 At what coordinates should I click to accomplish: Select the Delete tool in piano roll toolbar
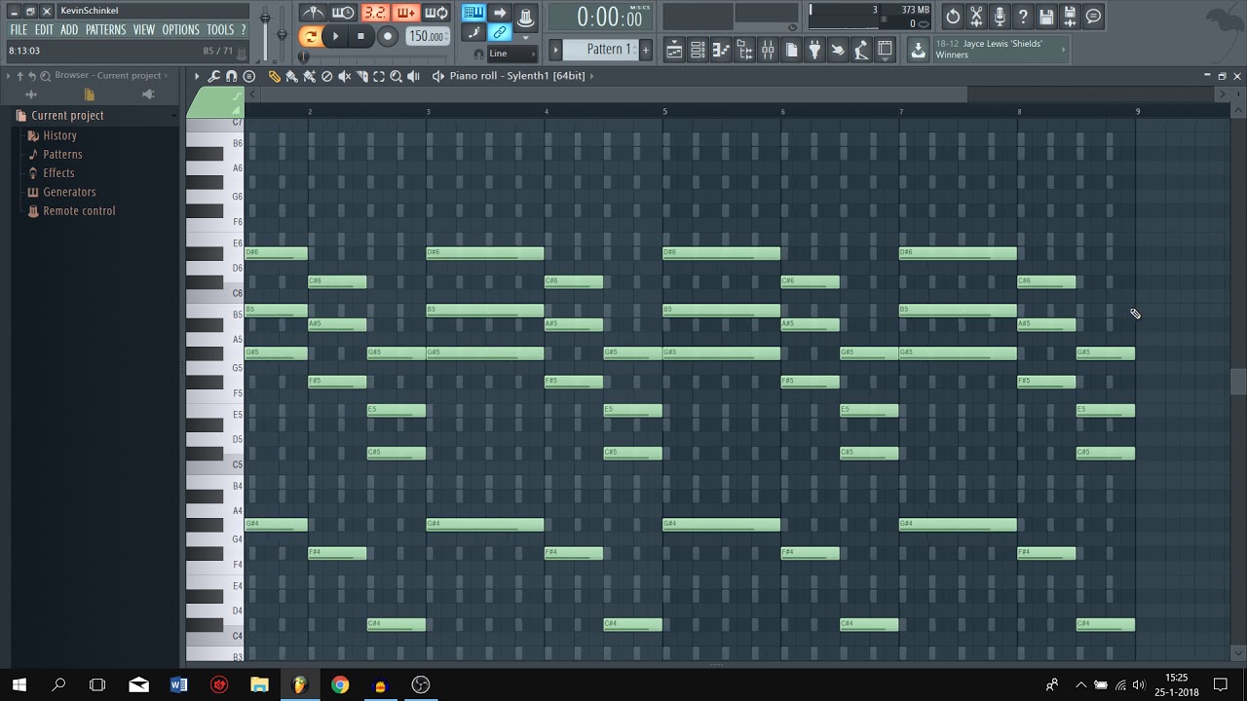(326, 76)
